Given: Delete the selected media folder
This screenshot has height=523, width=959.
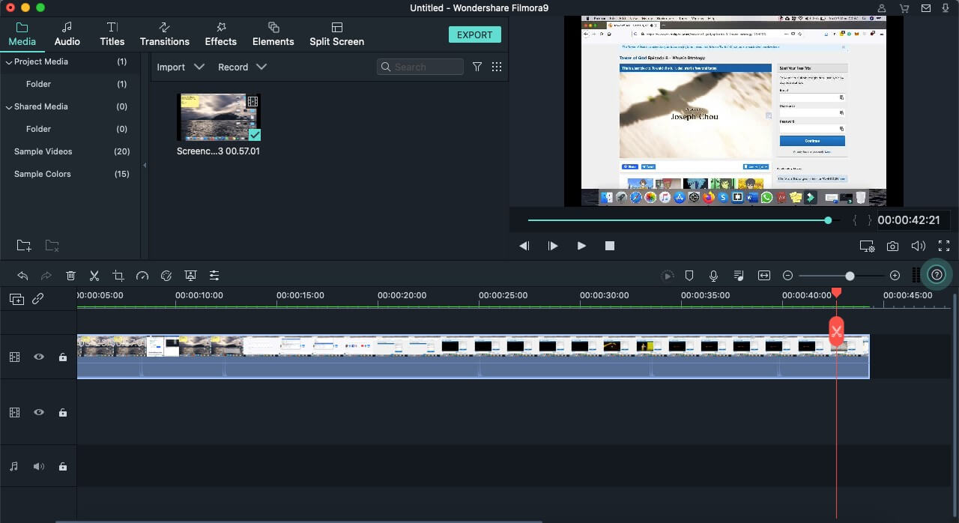Looking at the screenshot, I should 52,245.
